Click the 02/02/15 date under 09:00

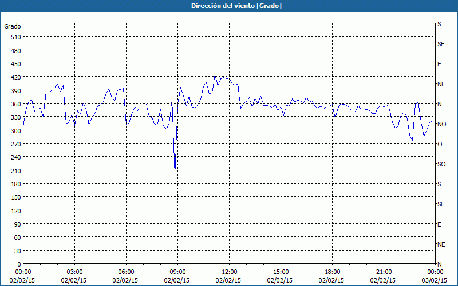click(177, 280)
